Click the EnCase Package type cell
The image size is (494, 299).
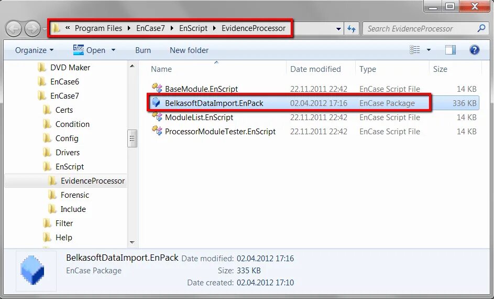click(x=387, y=103)
